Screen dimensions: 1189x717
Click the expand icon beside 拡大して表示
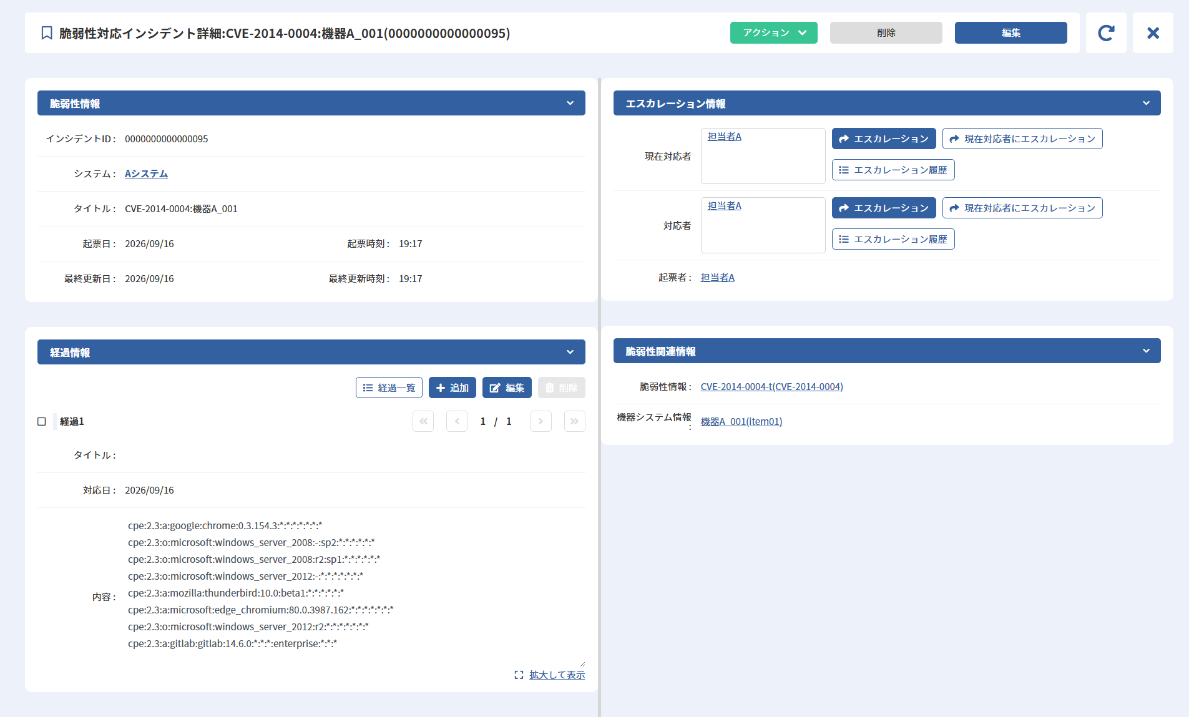click(519, 675)
